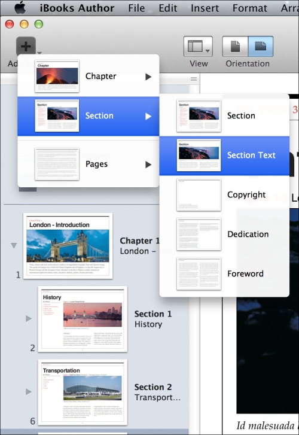Click the Chapter volcano thumbnail

57,76
